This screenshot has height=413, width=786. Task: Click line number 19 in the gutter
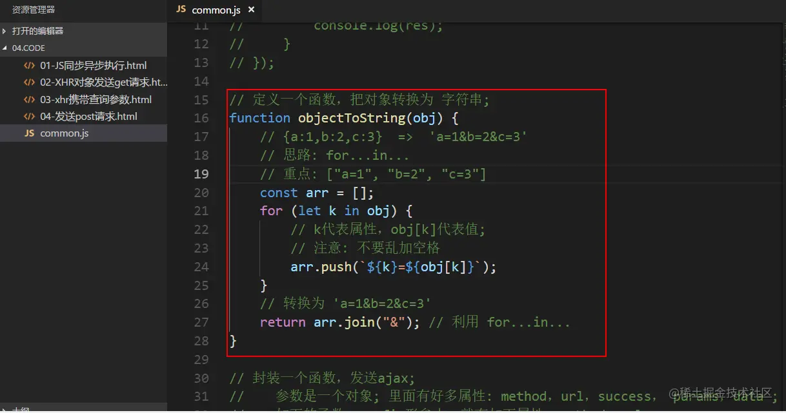coord(201,174)
